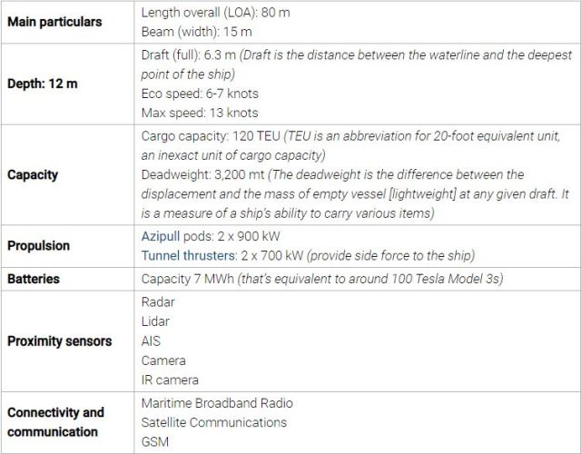This screenshot has width=581, height=454.
Task: Click the Length overall 80 m text
Action: pyautogui.click(x=215, y=13)
